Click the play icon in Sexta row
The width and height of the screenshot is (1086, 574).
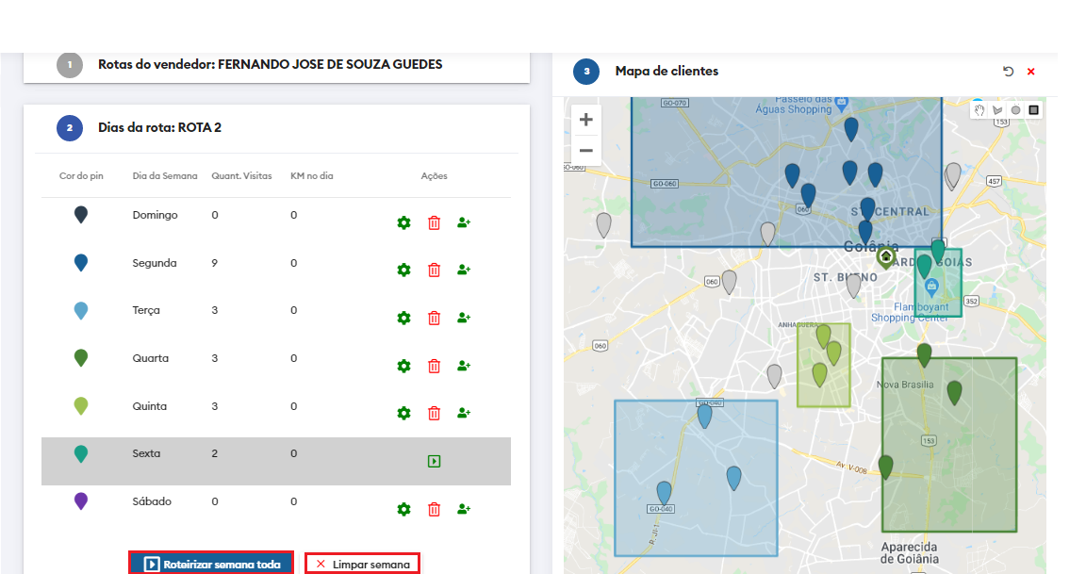coord(434,462)
